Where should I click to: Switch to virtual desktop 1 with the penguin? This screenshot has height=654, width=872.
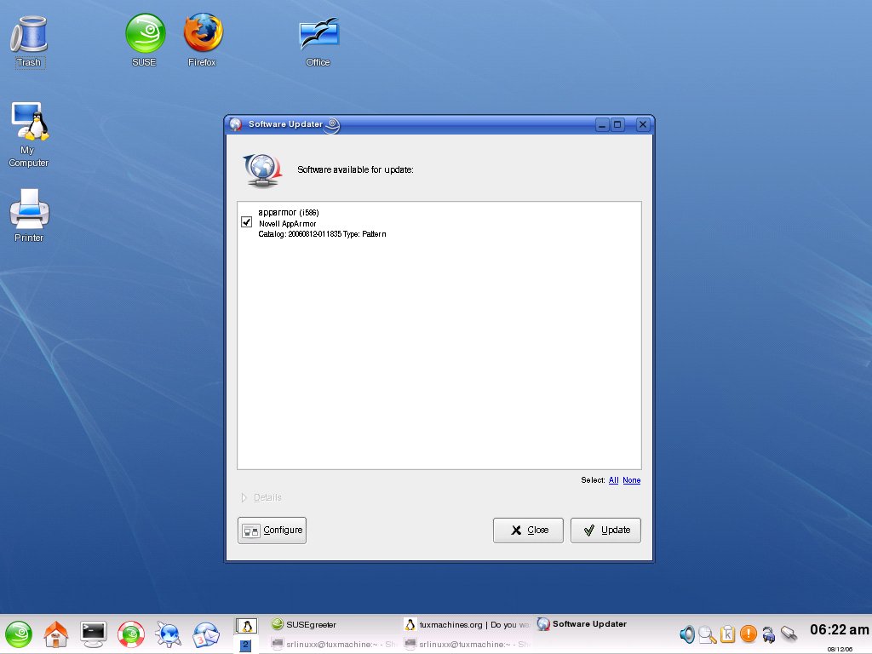pyautogui.click(x=246, y=626)
